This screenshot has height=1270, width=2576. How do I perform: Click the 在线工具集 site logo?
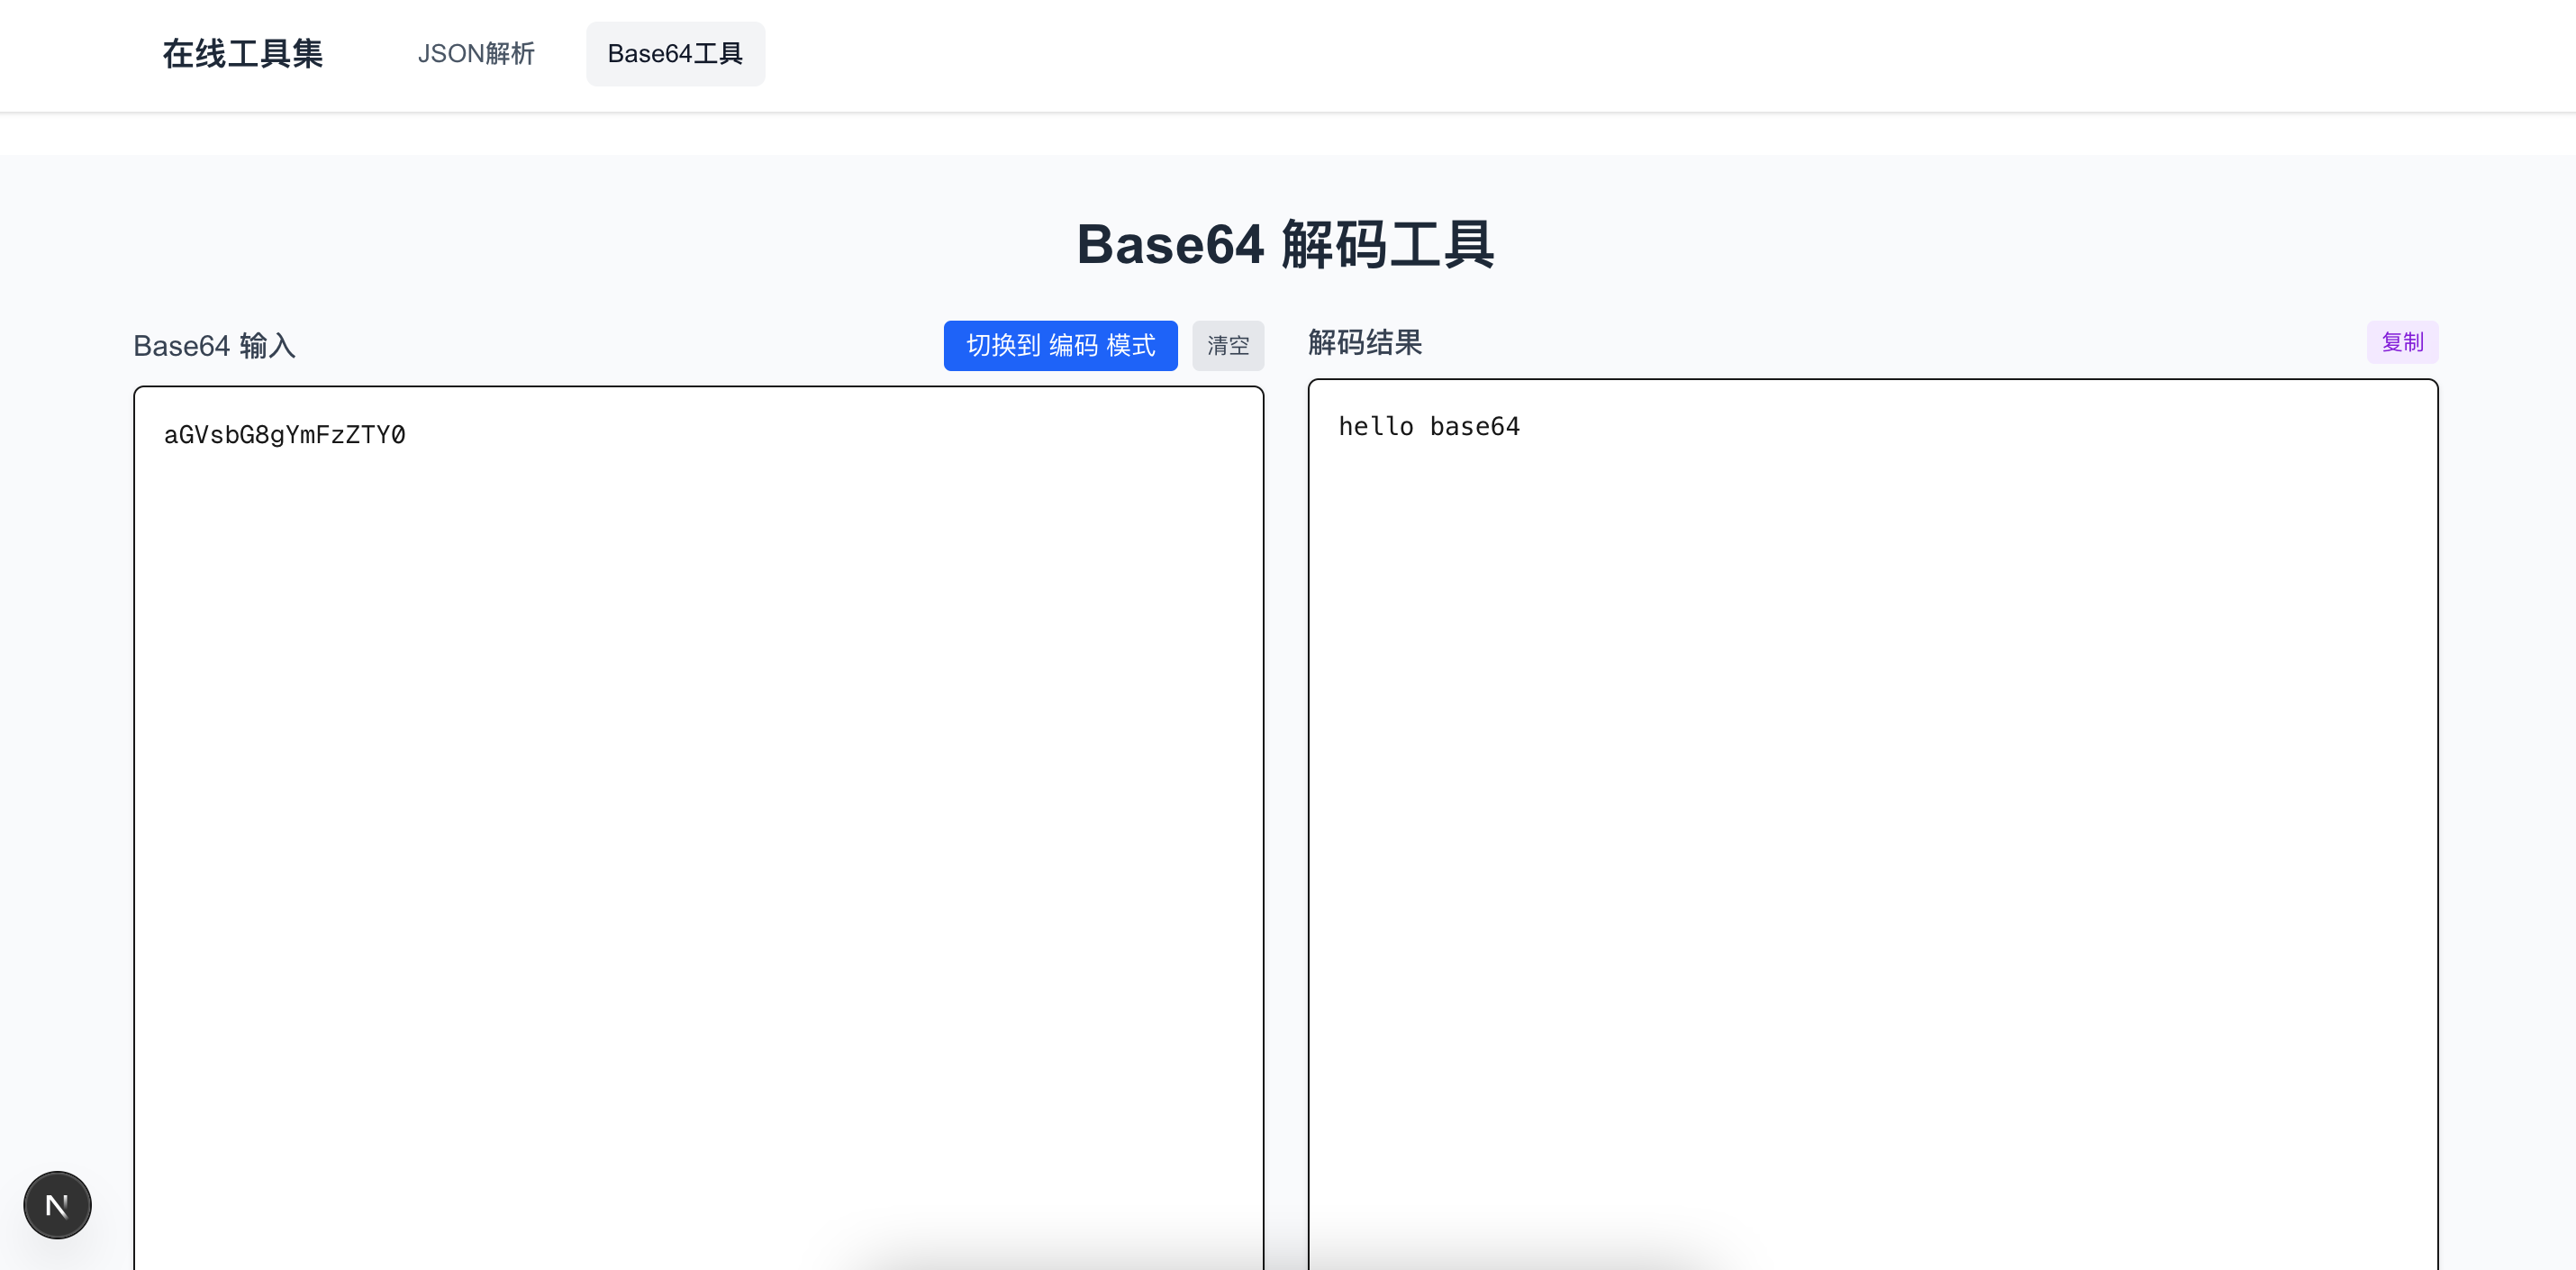click(x=242, y=54)
